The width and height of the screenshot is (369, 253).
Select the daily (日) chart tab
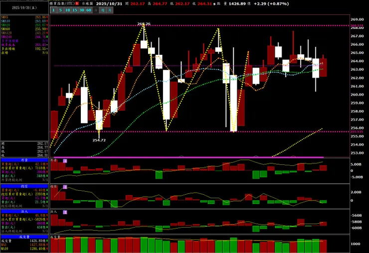[x=96, y=10]
